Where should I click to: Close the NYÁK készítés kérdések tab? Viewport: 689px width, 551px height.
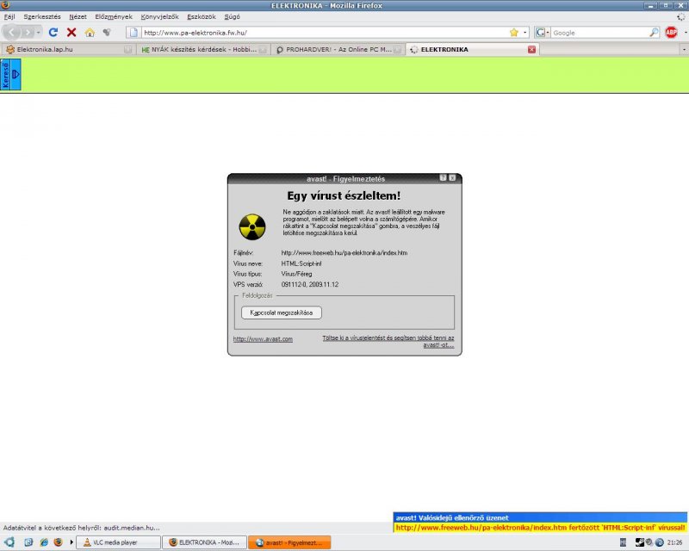pos(263,50)
